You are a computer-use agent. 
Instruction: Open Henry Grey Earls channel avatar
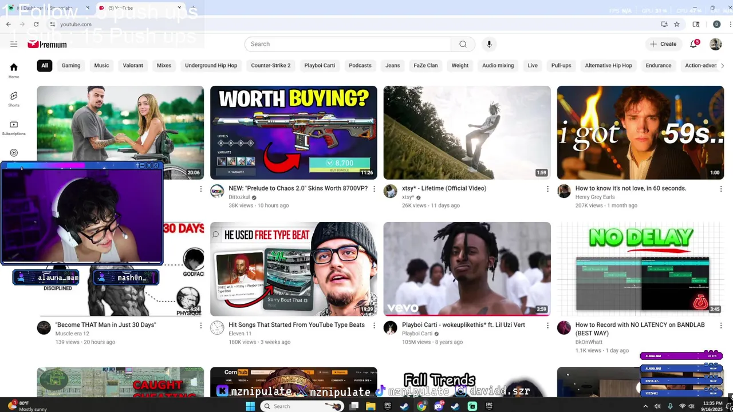tap(564, 191)
